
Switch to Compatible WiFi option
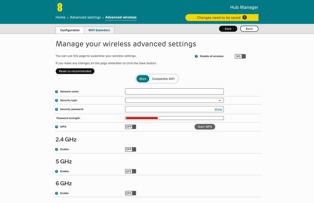click(x=163, y=79)
